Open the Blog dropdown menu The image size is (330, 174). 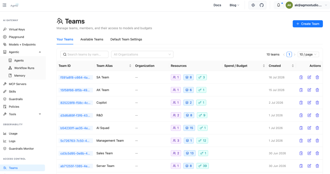[x=234, y=5]
